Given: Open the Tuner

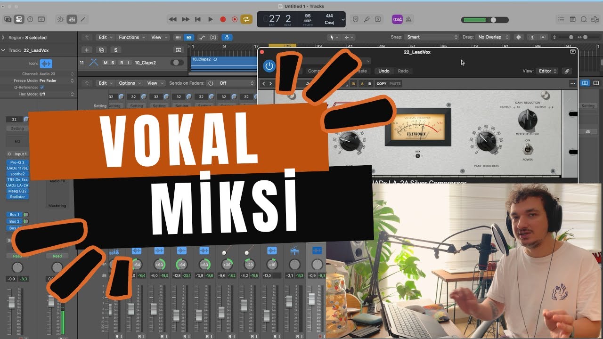Looking at the screenshot, I should point(367,19).
